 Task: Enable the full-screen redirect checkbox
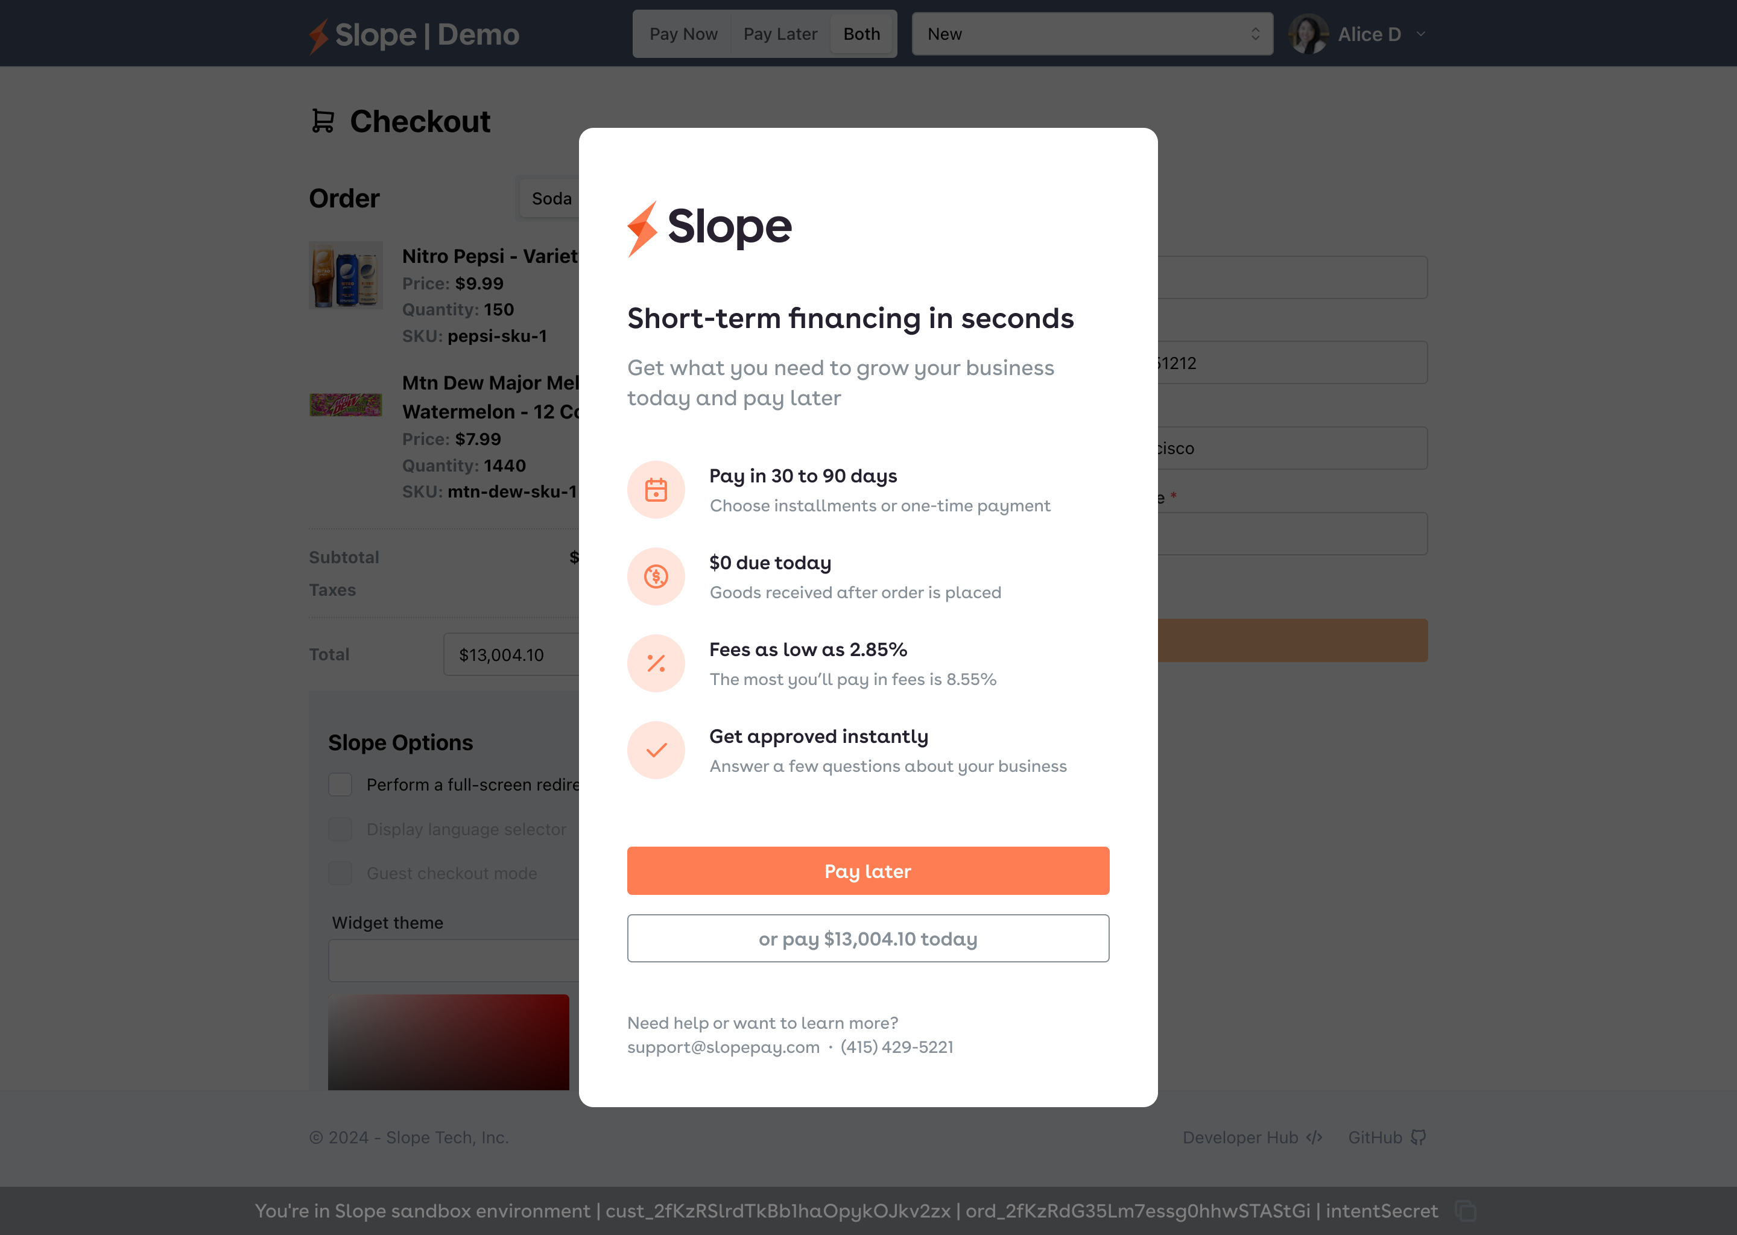click(340, 784)
